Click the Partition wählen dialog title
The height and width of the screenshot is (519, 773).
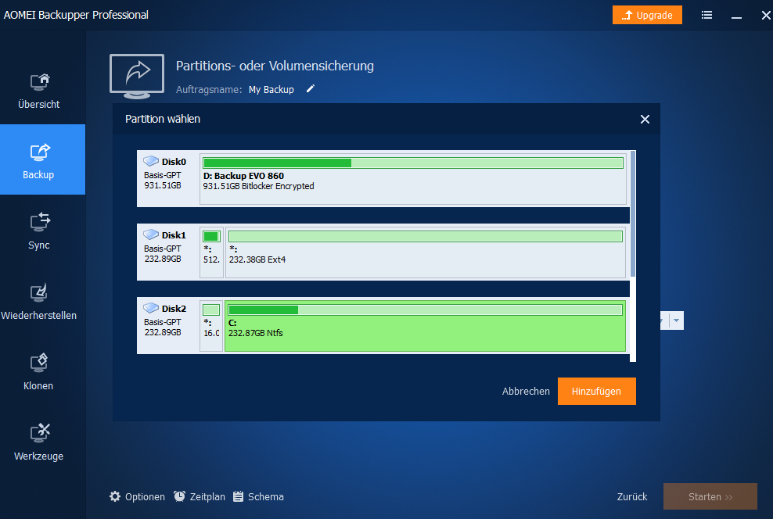tap(163, 119)
